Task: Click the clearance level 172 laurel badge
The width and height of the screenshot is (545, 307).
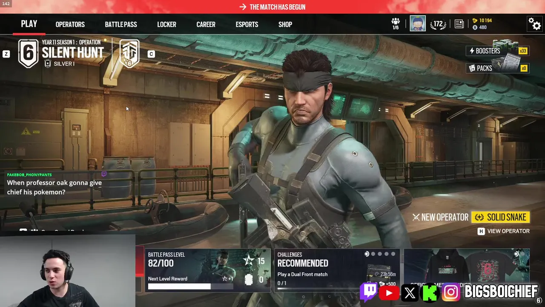Action: [x=438, y=24]
